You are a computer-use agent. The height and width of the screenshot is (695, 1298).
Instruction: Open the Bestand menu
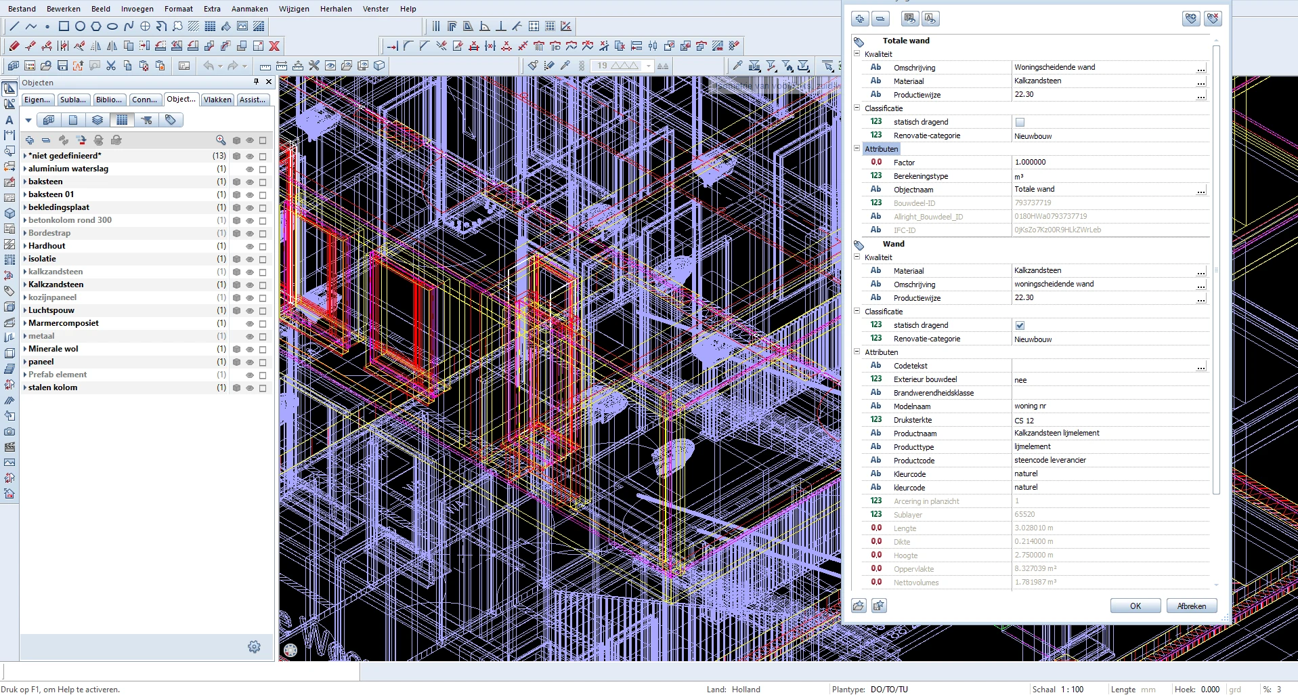click(22, 9)
